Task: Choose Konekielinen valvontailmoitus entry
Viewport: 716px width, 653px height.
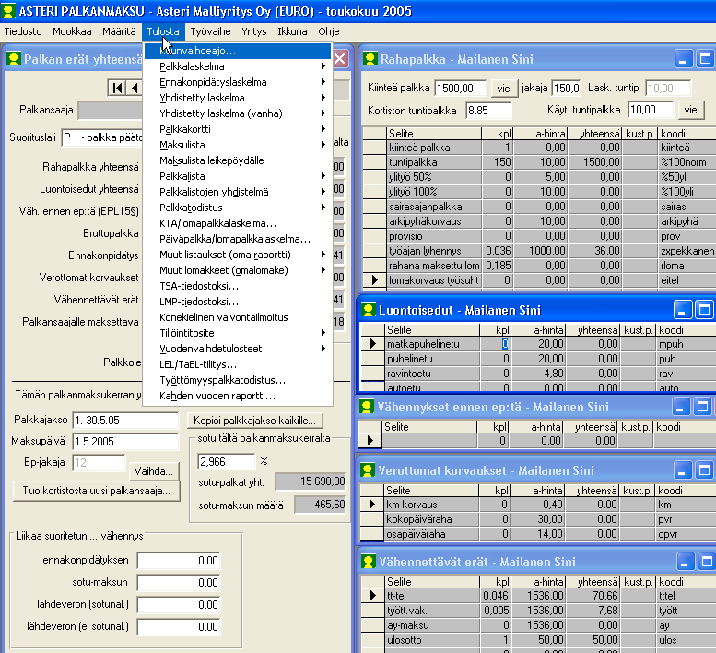Action: [x=238, y=317]
